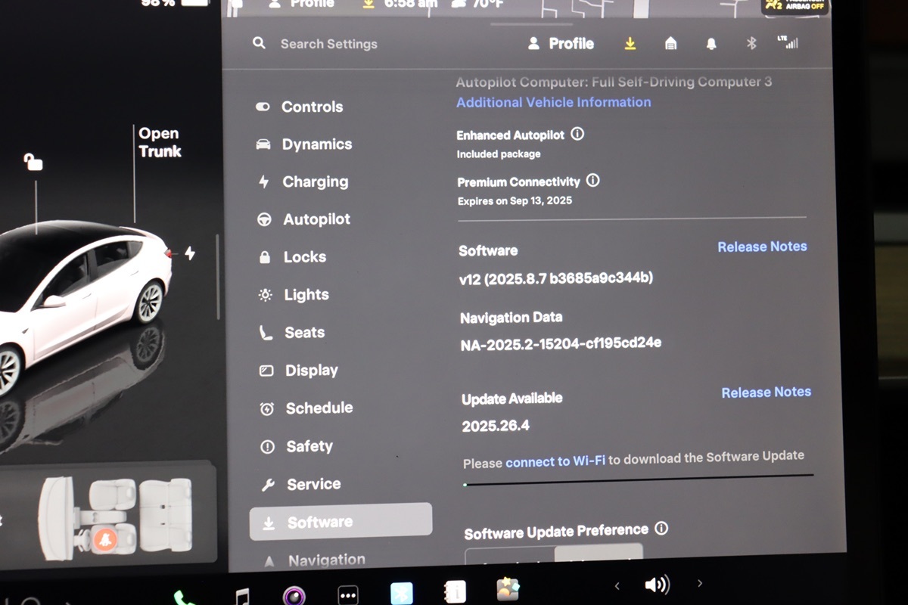
Task: Open the blue Bluetooth app in dock
Action: (401, 594)
